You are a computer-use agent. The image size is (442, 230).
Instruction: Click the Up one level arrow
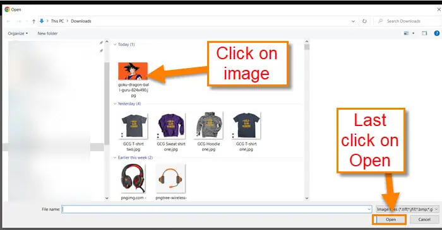pos(34,21)
